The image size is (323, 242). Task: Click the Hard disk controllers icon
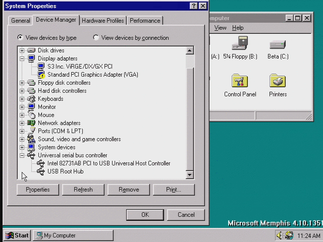click(x=31, y=91)
